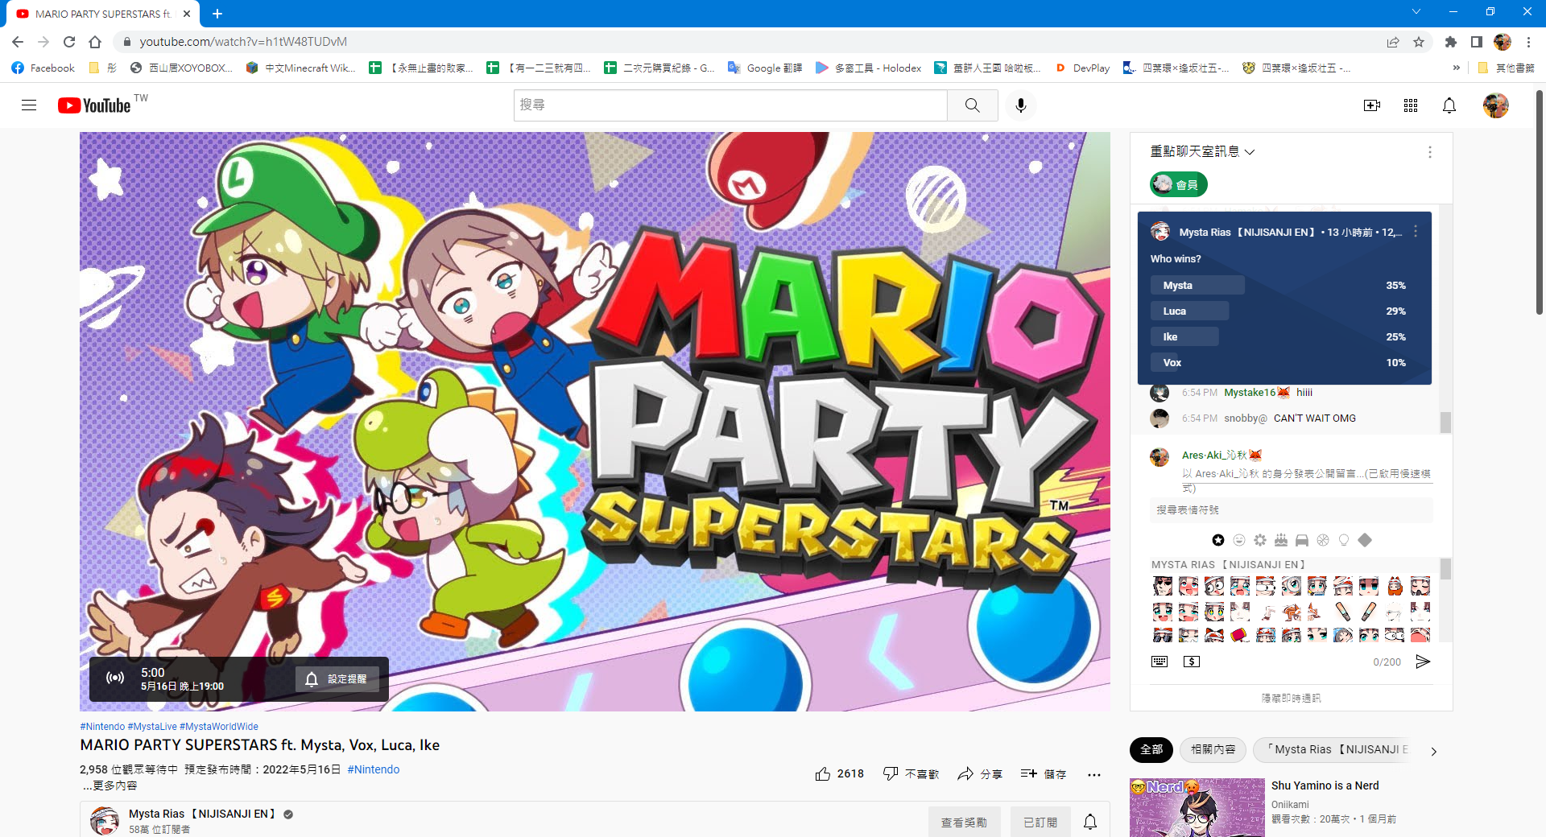The image size is (1546, 837).
Task: Select the basketball activity emoji category
Action: click(1323, 540)
